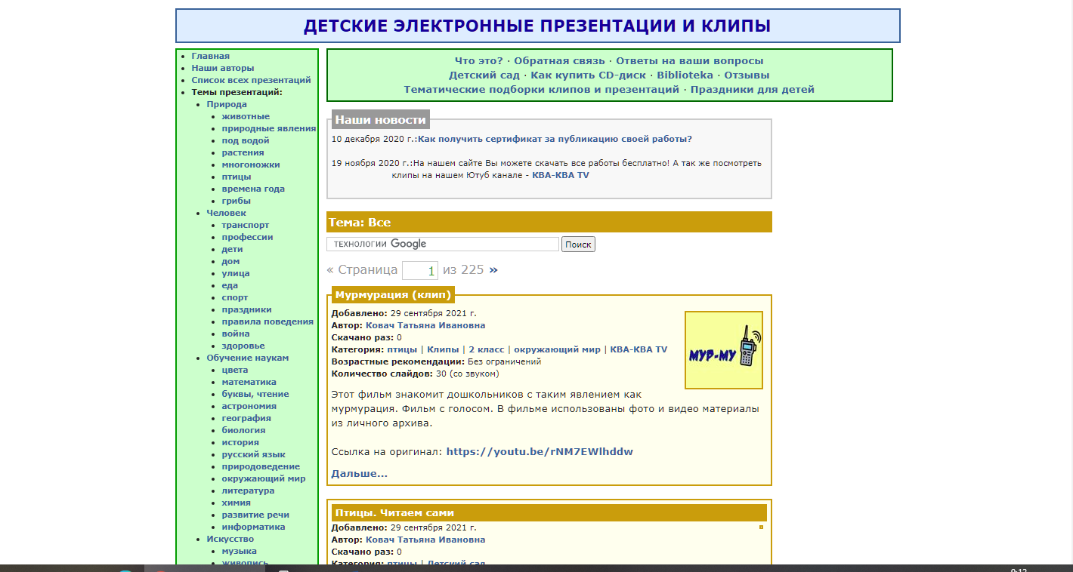1073x572 pixels.
Task: Open птицы category in Мурмурация card
Action: (x=402, y=349)
